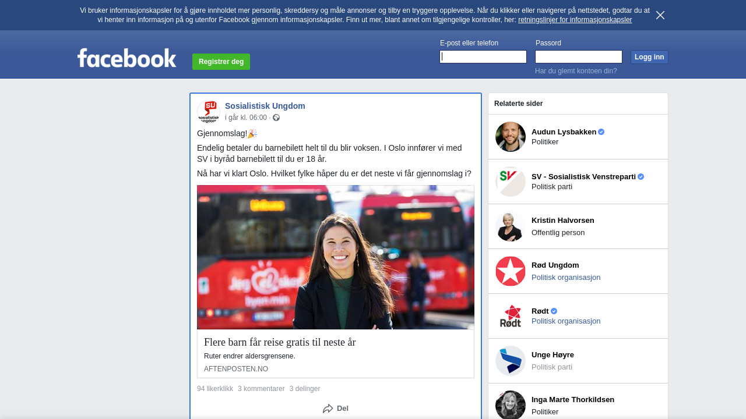Click the Politiker label under Audun Lysbakken
Image resolution: width=746 pixels, height=419 pixels.
point(545,142)
